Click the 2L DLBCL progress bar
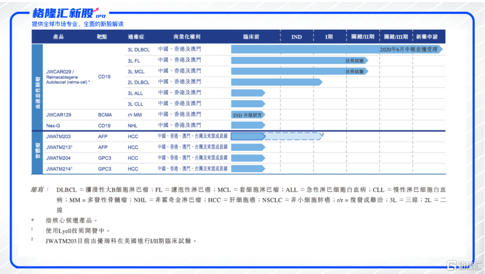 pos(276,82)
